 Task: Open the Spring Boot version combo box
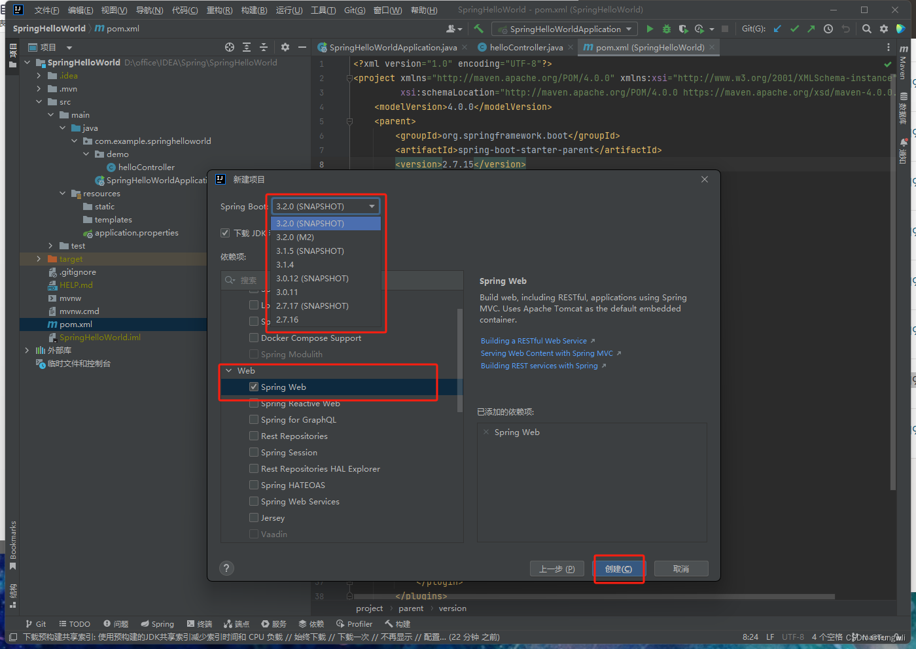coord(326,206)
